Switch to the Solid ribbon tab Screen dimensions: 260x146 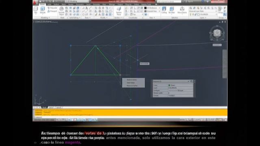tap(49, 4)
